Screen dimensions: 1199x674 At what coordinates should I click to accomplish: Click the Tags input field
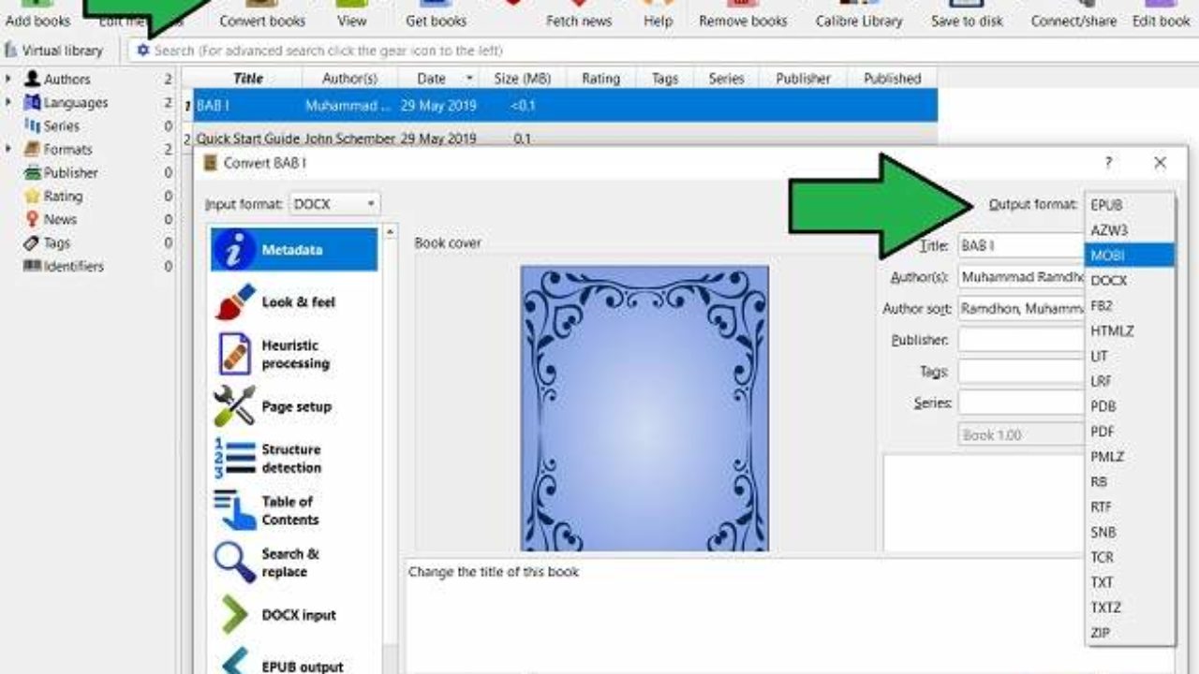point(1021,372)
